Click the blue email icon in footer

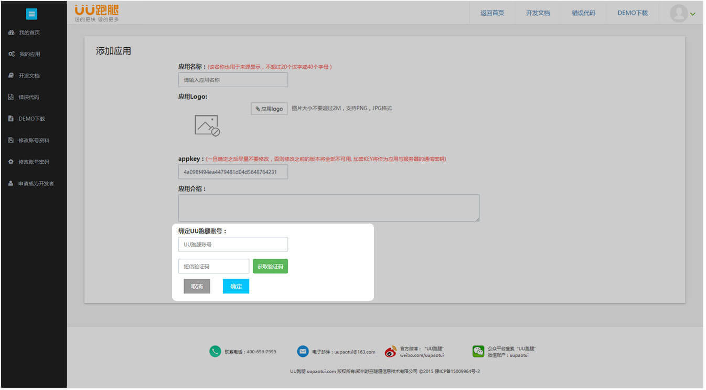[303, 352]
